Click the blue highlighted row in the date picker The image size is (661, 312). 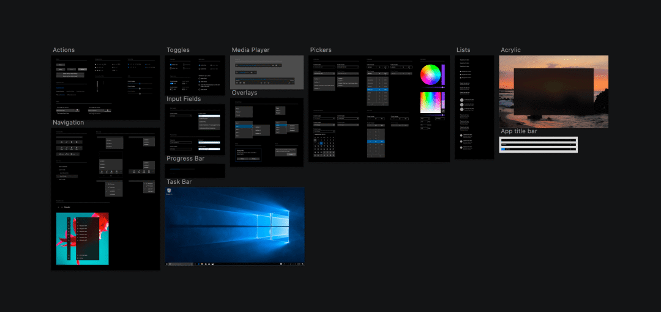click(x=378, y=90)
